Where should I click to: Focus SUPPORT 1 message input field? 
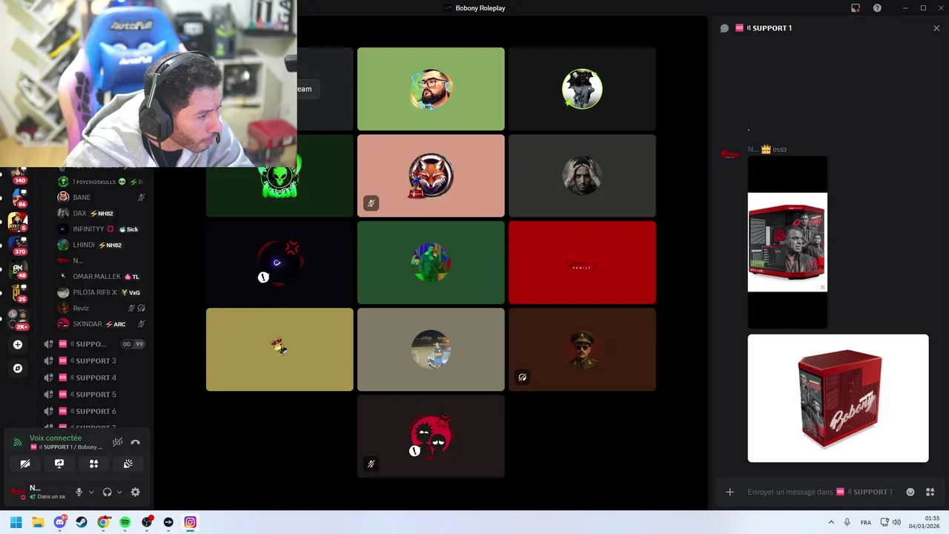click(x=820, y=492)
